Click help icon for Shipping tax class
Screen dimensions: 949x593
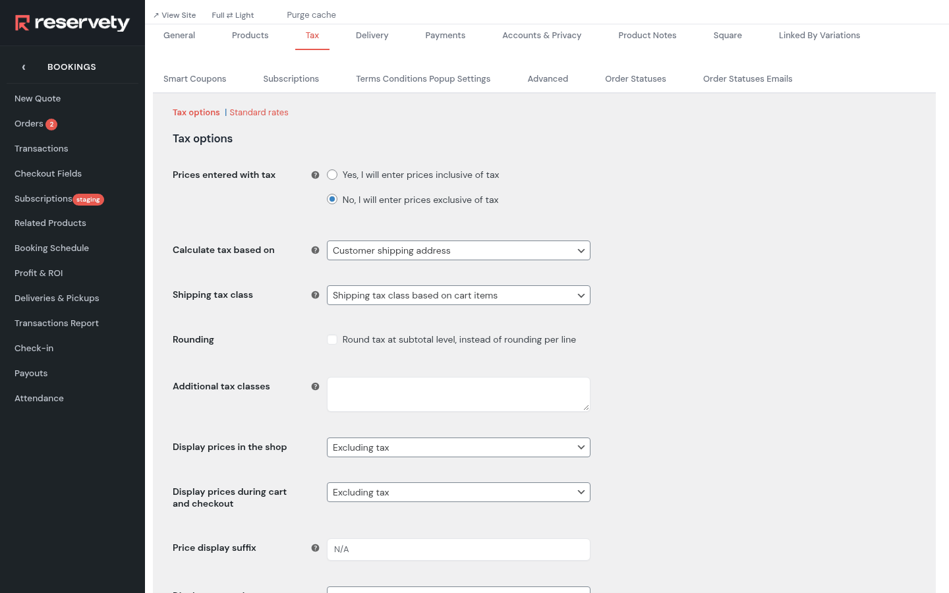click(315, 295)
